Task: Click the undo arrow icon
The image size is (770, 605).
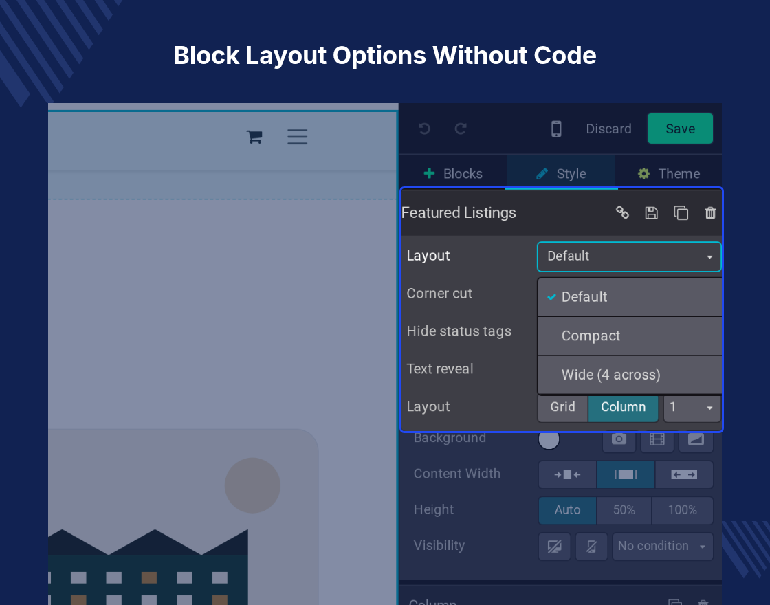Action: pos(424,129)
